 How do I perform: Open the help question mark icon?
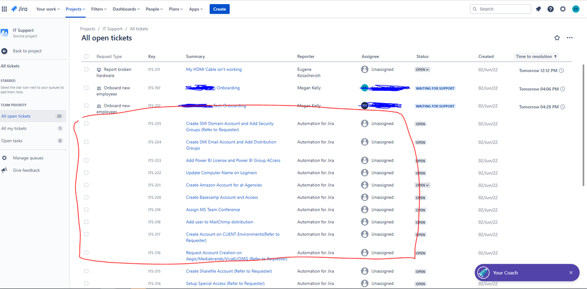point(551,9)
